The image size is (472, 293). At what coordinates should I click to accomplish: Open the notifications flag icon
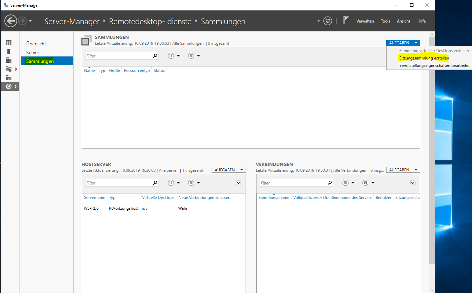[x=346, y=20]
